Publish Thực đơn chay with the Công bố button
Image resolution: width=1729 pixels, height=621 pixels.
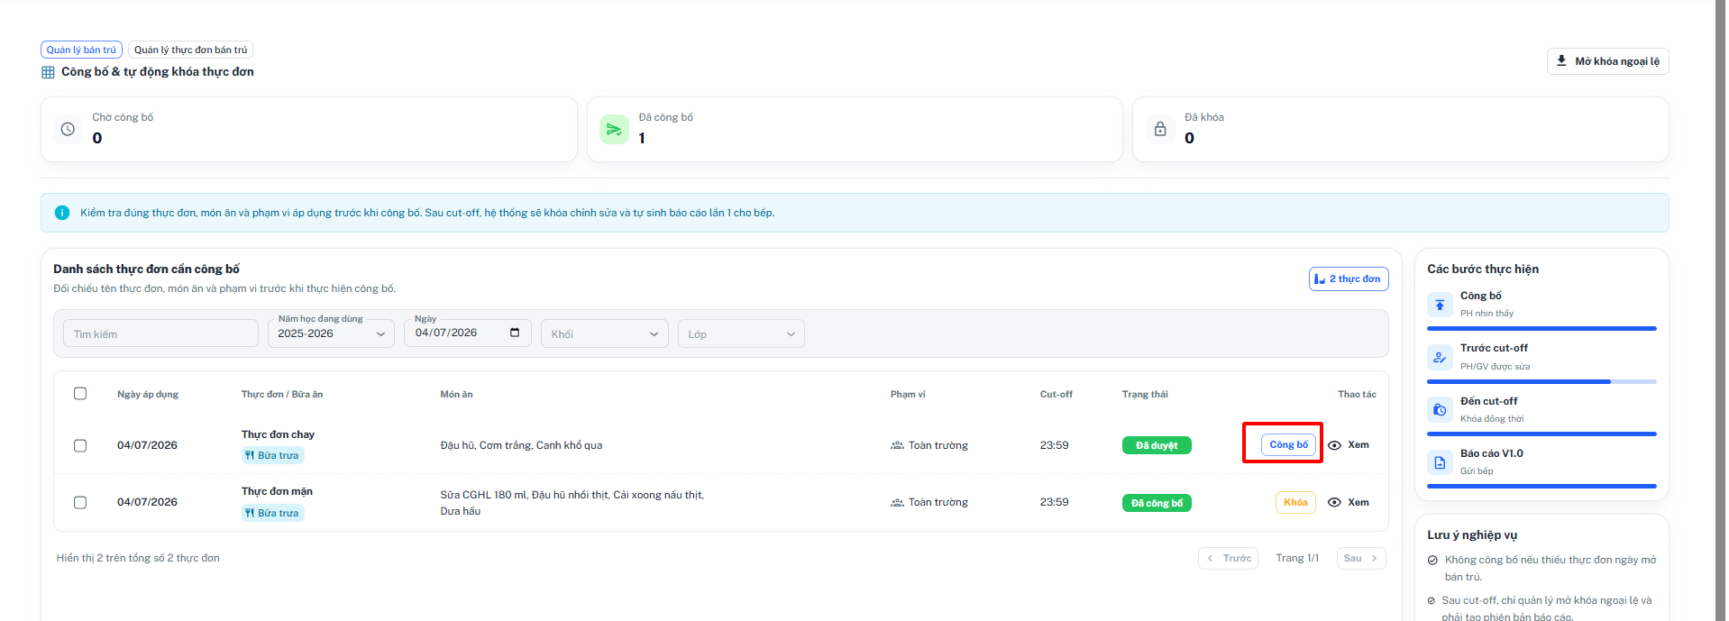click(x=1288, y=445)
